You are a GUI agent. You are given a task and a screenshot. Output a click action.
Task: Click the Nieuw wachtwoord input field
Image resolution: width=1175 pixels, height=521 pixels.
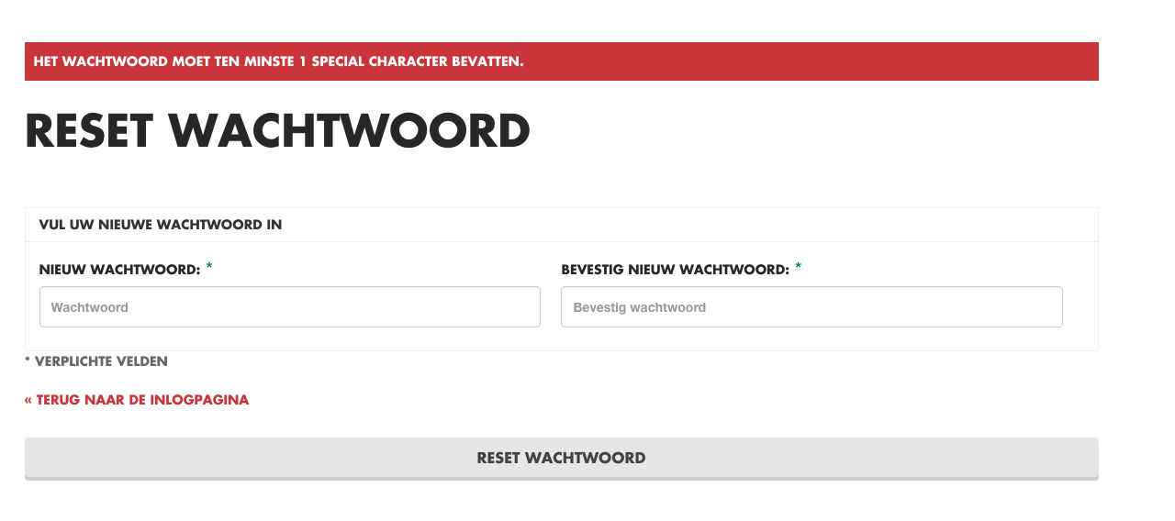(x=289, y=307)
